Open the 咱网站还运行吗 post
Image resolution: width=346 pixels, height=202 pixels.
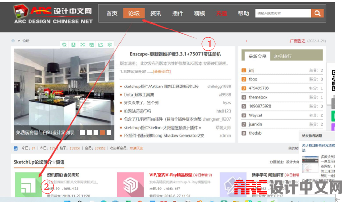pyautogui.click(x=137, y=111)
